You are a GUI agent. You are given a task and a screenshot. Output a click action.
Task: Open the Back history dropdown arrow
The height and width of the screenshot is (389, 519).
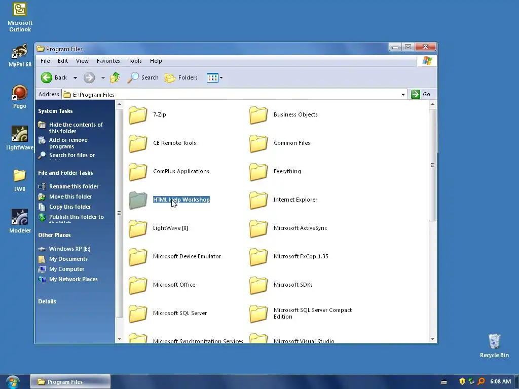pos(75,78)
